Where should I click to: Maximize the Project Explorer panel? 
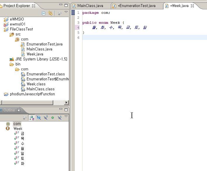pos(66,5)
